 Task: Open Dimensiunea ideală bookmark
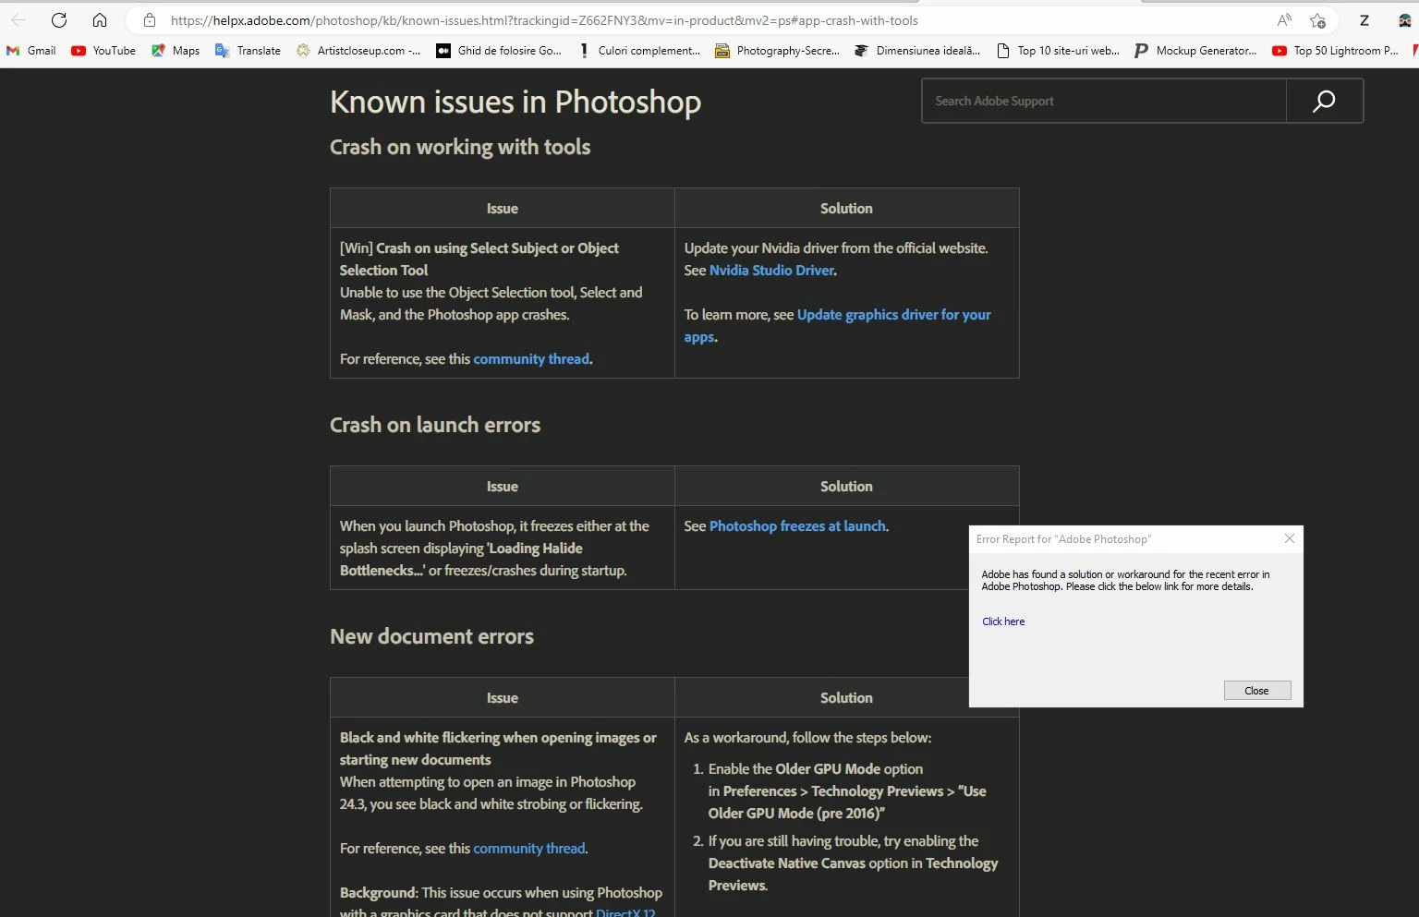(x=917, y=51)
